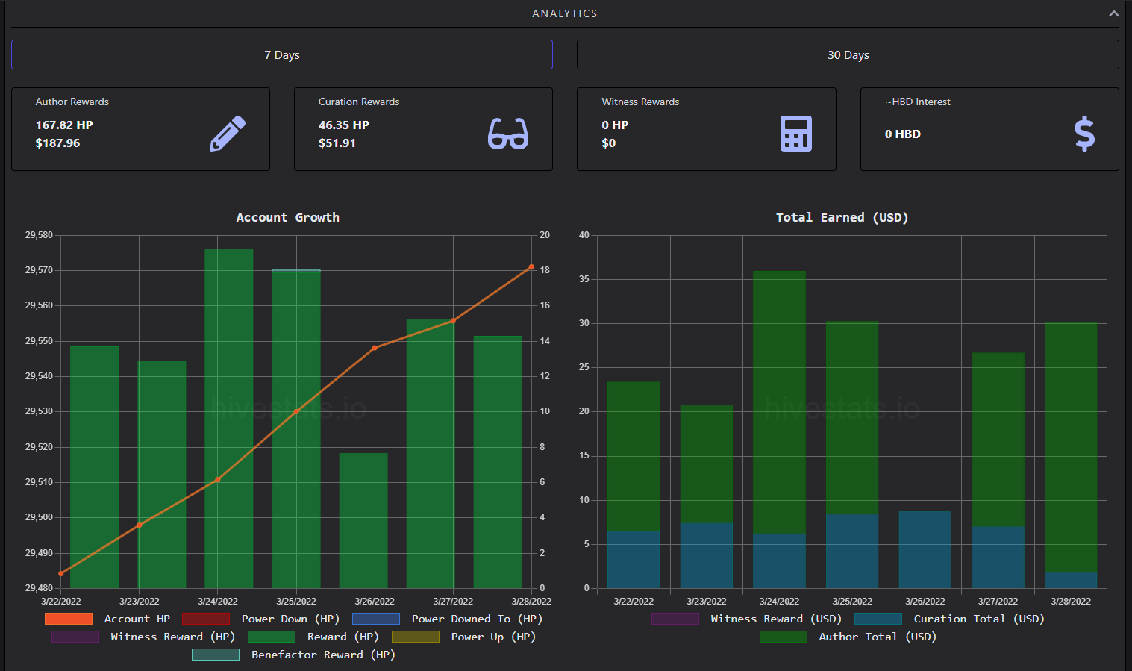Switch to the 30 Days tab
The width and height of the screenshot is (1132, 671).
pos(848,54)
